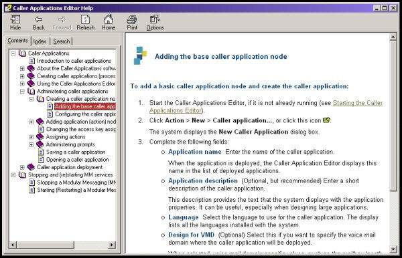This screenshot has height=258, width=402.
Task: Click the content pane scroll up arrow
Action: click(x=393, y=37)
